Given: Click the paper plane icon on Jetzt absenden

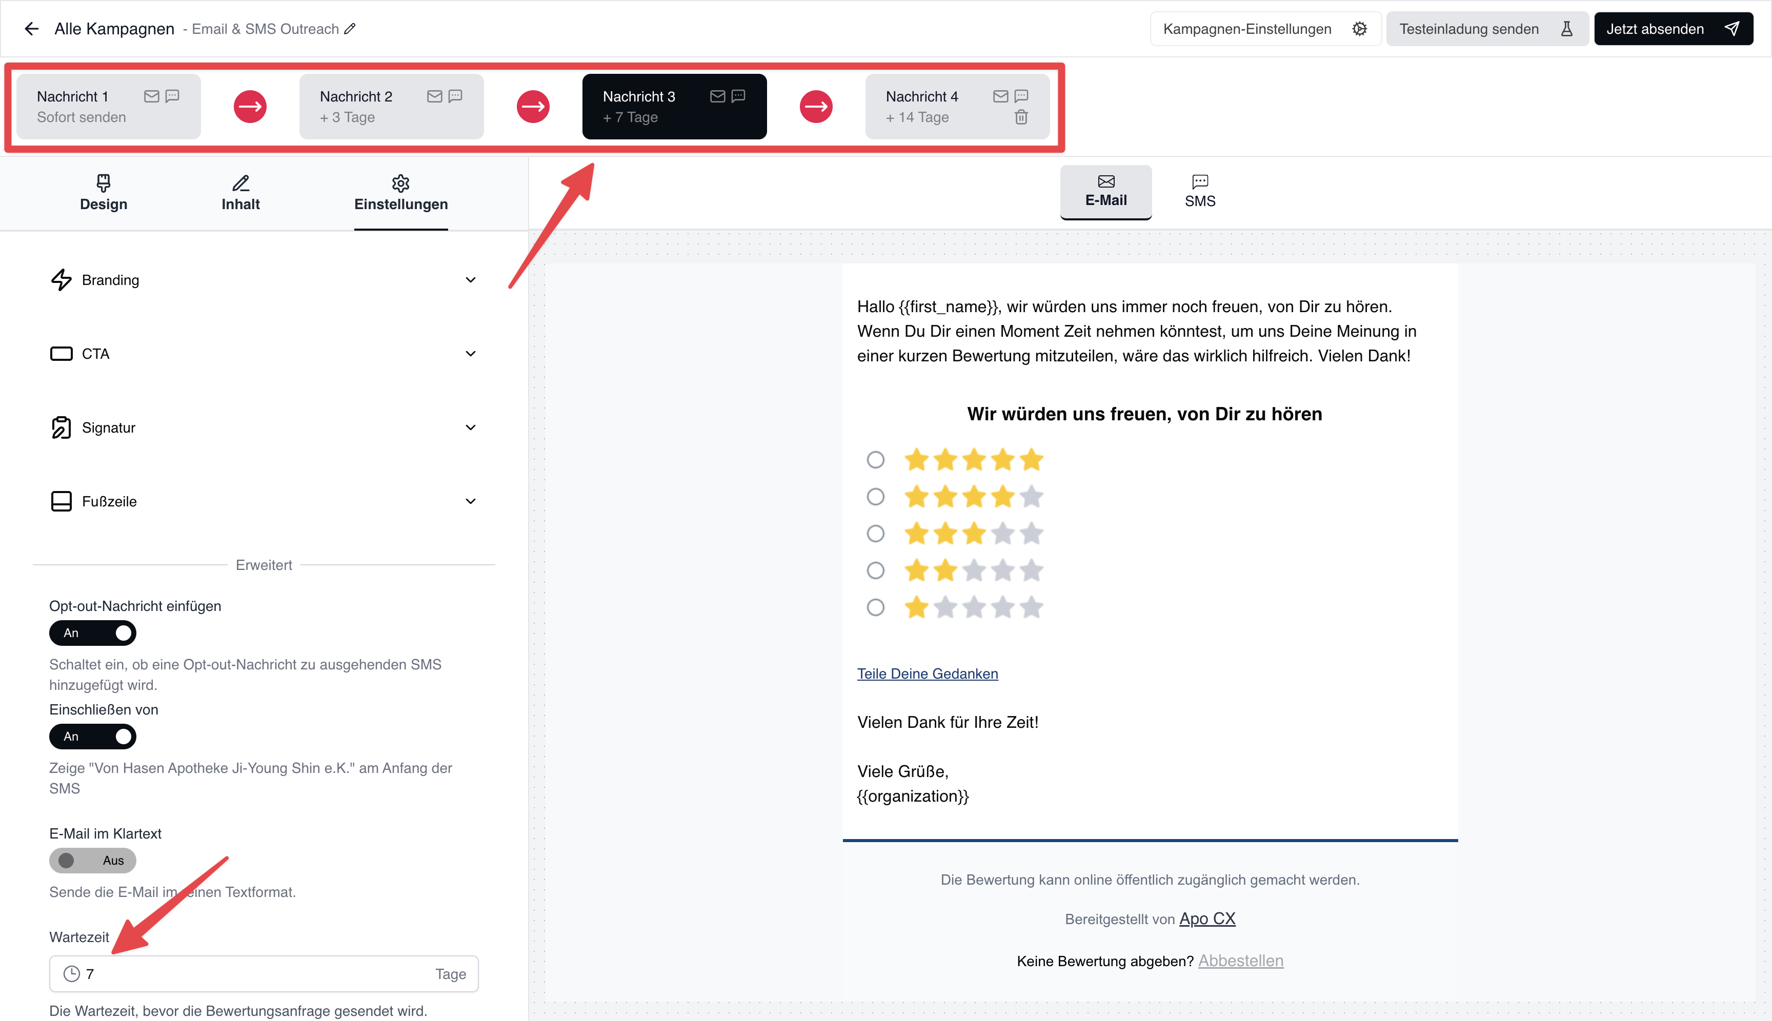Looking at the screenshot, I should [x=1731, y=29].
